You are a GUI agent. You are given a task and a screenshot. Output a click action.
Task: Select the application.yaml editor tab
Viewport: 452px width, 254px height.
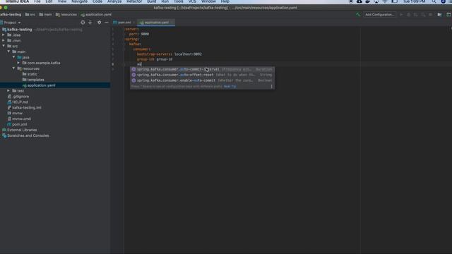[x=156, y=23]
